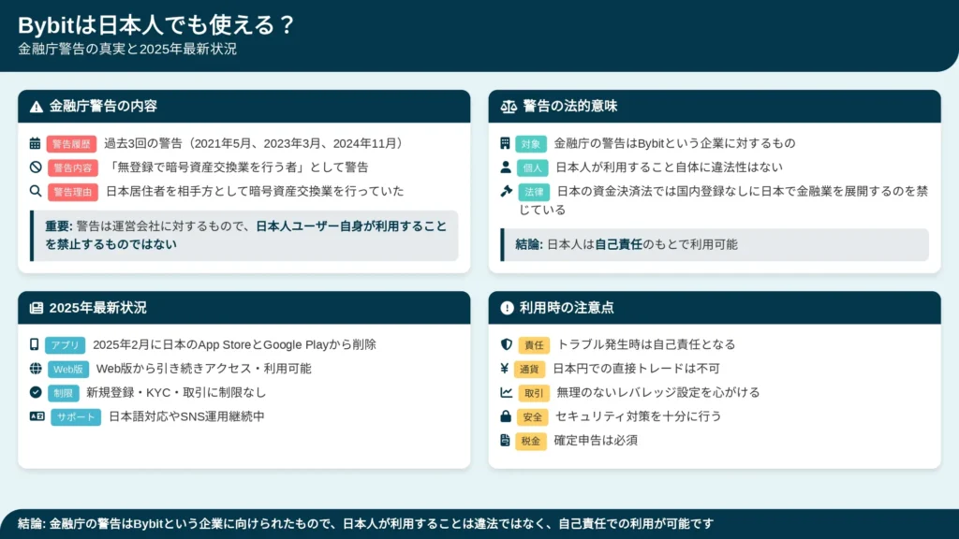The width and height of the screenshot is (959, 539).
Task: Select the teal 対象 tag
Action: 531,144
